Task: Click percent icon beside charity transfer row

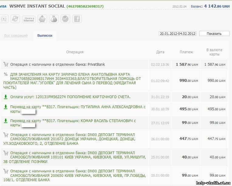Action: [x=5, y=74]
